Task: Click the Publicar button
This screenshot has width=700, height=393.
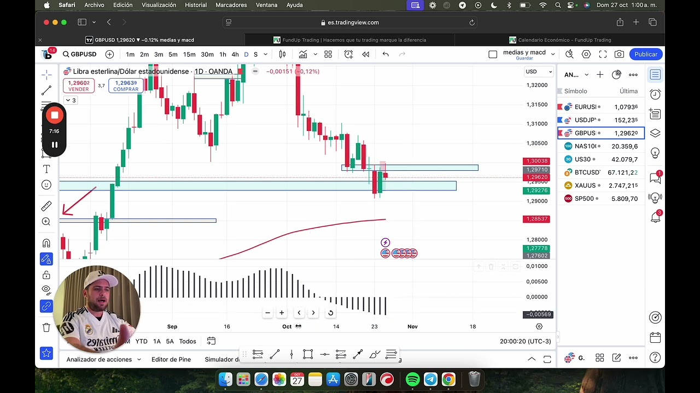Action: point(646,54)
